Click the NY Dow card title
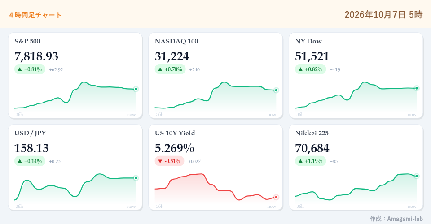 (308, 41)
